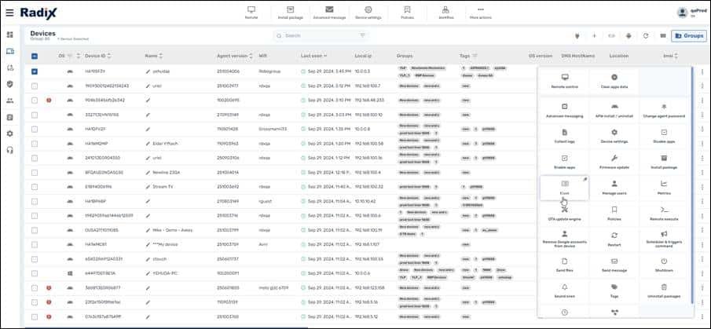Screen dimensions: 711x329
Task: Click the Restart action icon
Action: [x=614, y=239]
